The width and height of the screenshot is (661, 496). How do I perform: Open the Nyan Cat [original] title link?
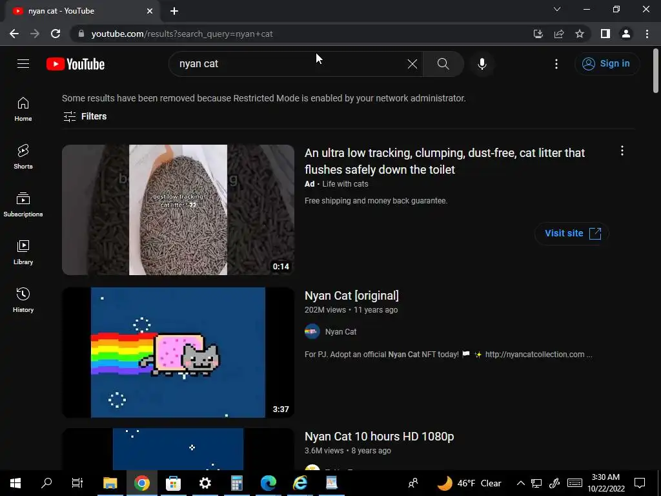352,296
